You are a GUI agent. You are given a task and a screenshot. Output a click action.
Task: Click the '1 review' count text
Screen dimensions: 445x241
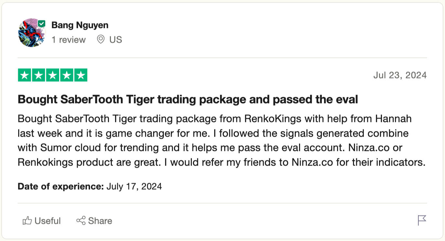pyautogui.click(x=69, y=40)
